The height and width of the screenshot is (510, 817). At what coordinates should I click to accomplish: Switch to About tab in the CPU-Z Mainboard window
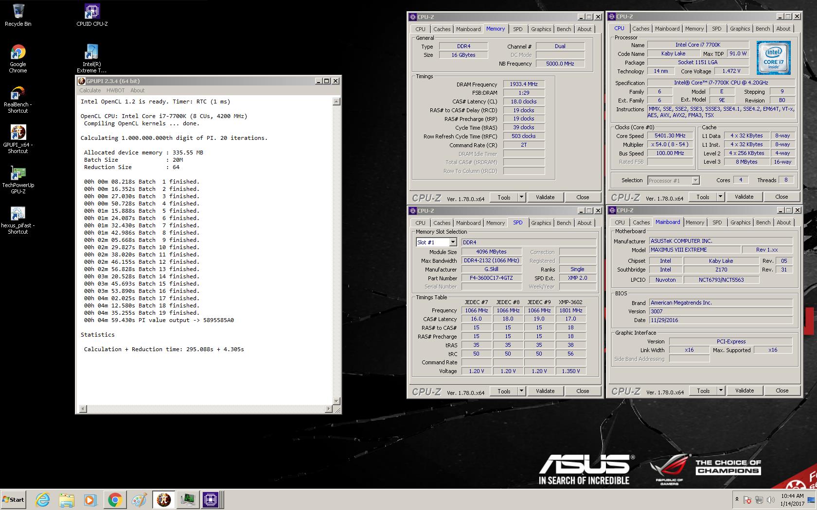[783, 222]
